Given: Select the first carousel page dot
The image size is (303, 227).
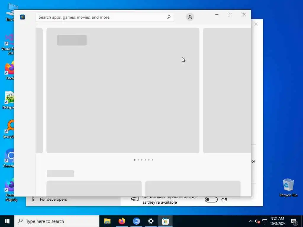Looking at the screenshot, I should (135, 160).
